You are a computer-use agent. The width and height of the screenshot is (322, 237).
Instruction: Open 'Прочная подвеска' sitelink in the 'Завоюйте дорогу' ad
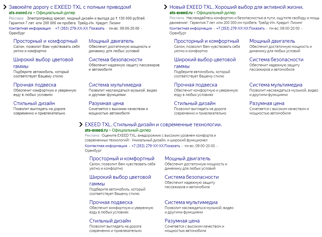click(x=35, y=85)
